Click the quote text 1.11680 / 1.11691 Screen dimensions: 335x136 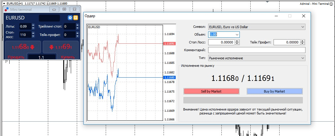click(243, 78)
